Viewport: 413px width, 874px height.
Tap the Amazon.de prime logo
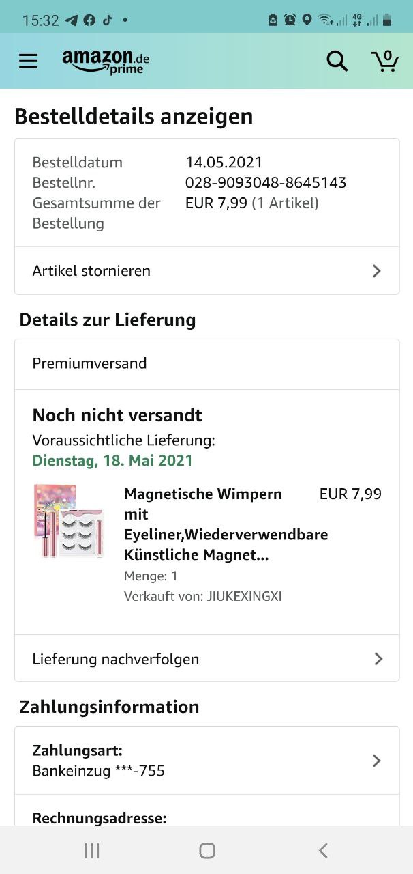[106, 61]
